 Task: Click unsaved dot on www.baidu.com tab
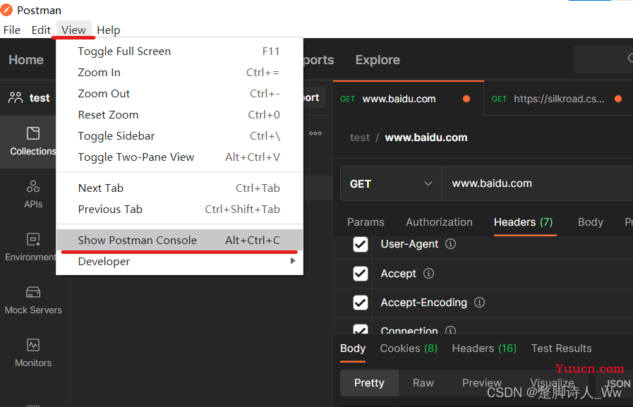pos(466,99)
